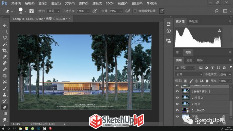The image size is (233, 131).
Task: Expand the 流量 flow percentage dropdown
Action: (x=121, y=11)
